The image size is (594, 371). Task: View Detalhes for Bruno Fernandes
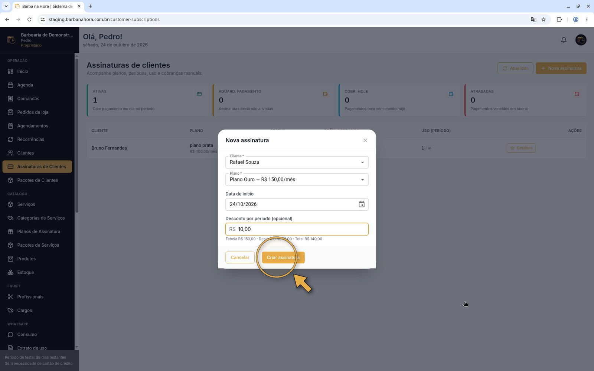pyautogui.click(x=521, y=148)
